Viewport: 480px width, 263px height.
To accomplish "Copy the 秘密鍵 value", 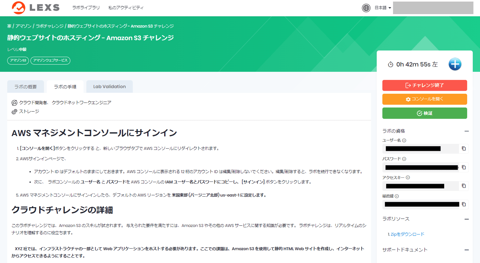I will 464,205.
